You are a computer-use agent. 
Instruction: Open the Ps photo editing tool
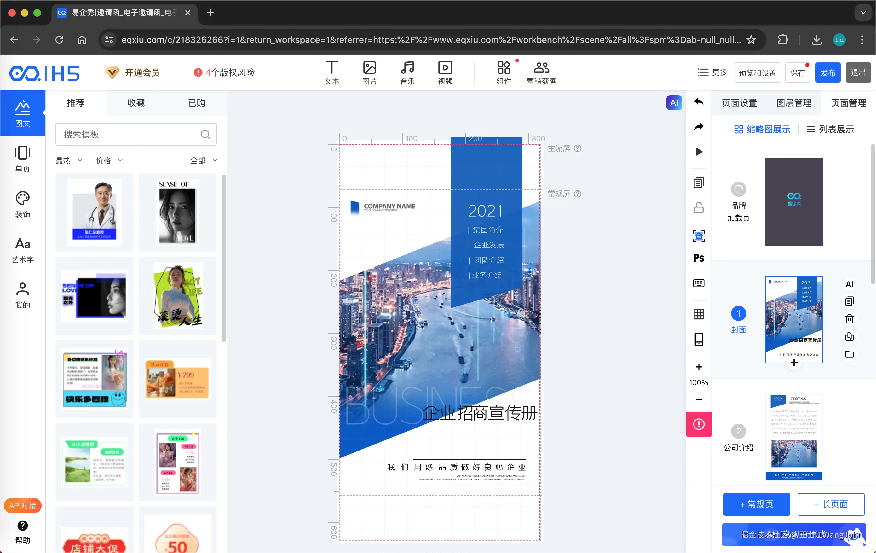pyautogui.click(x=699, y=258)
